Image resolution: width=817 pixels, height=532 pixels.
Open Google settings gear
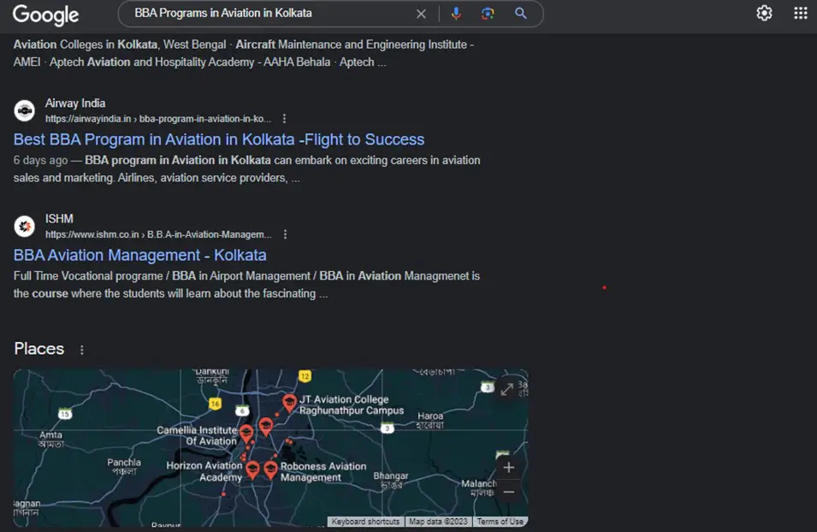pyautogui.click(x=764, y=14)
